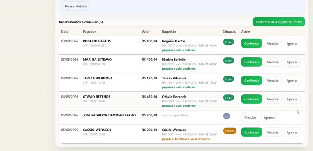Click CPF 10000011134 under Tereza Vilanova
The image size is (313, 151).
(x=94, y=83)
